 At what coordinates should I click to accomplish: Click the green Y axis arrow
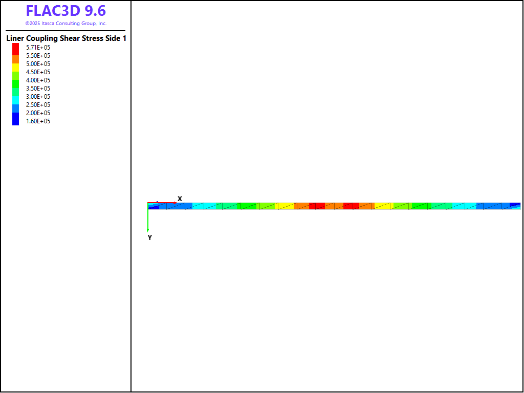point(148,219)
